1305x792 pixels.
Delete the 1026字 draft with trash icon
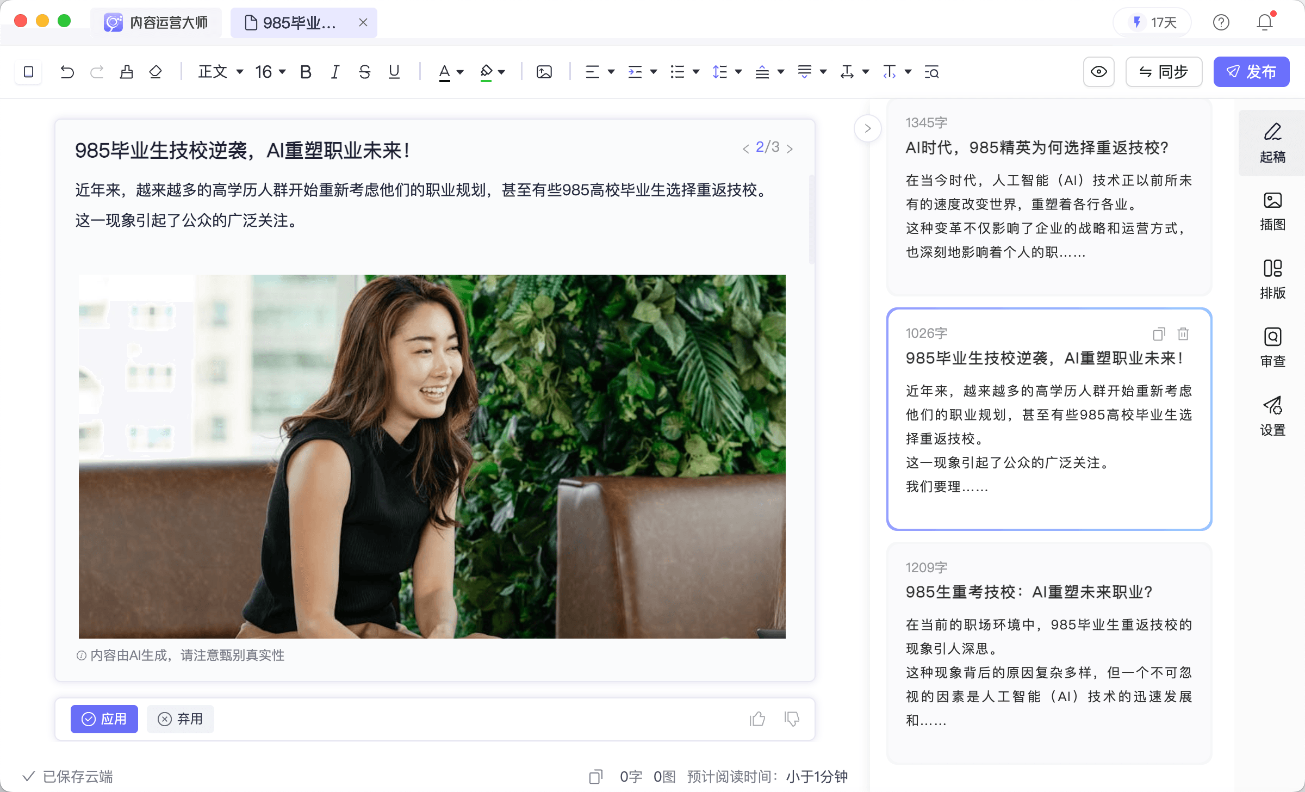[1183, 333]
